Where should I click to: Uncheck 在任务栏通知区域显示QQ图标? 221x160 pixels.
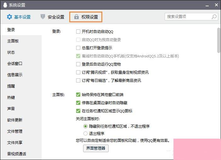[x=78, y=111]
